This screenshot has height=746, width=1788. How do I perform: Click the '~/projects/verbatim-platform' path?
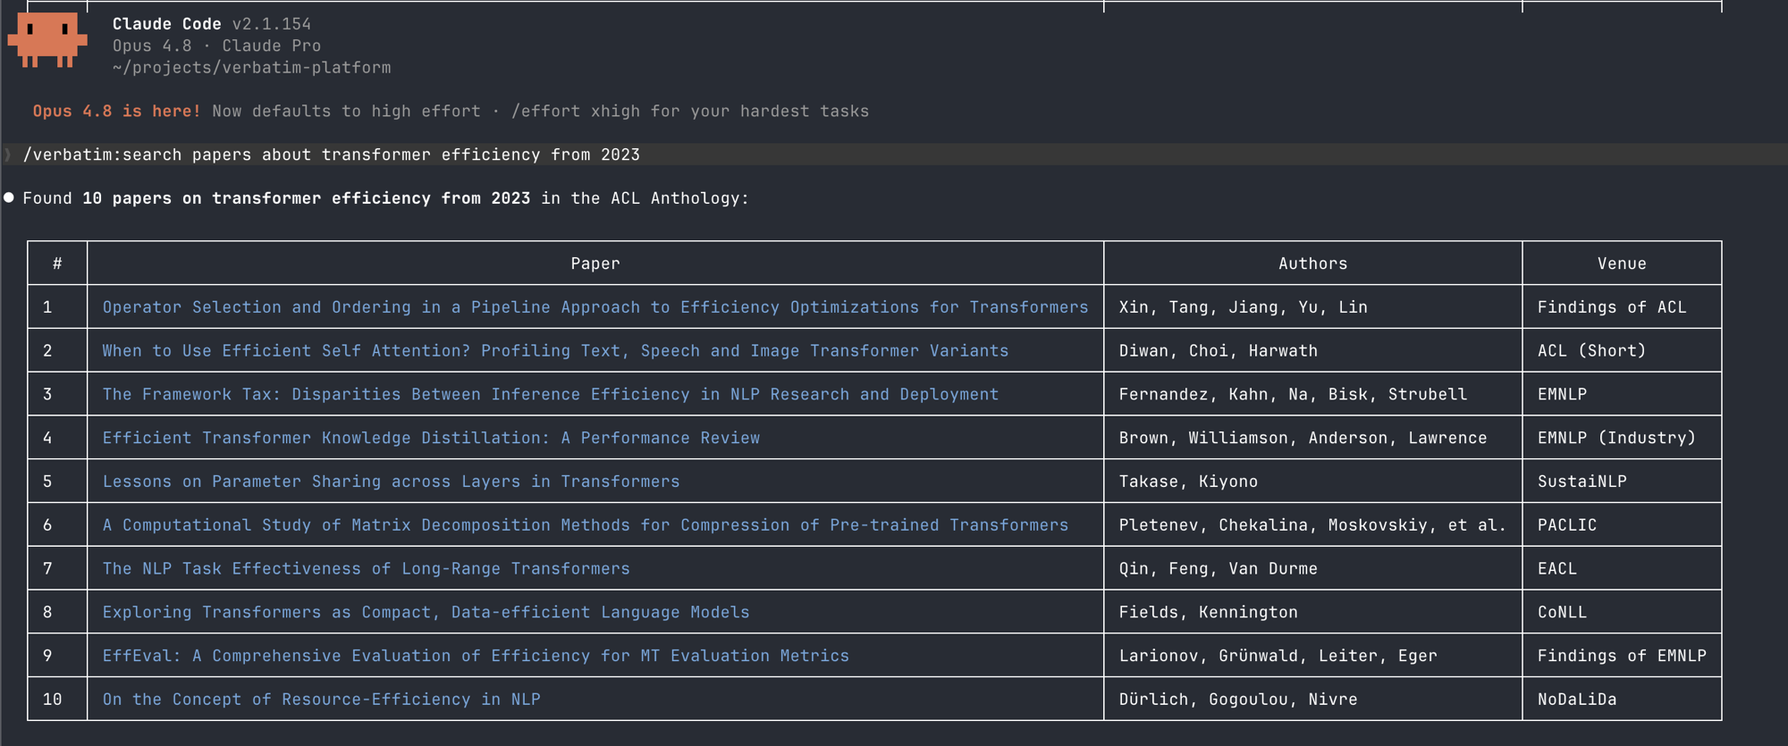tap(251, 68)
